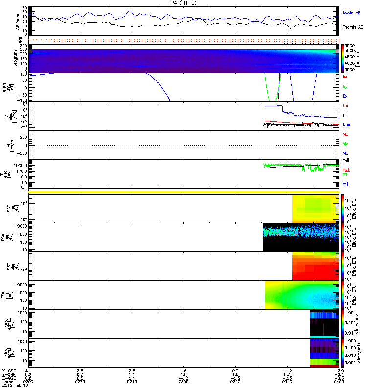Viewport: 367px width, 392px height.
Task: Select the red Ne density legend label
Action: 345,105
